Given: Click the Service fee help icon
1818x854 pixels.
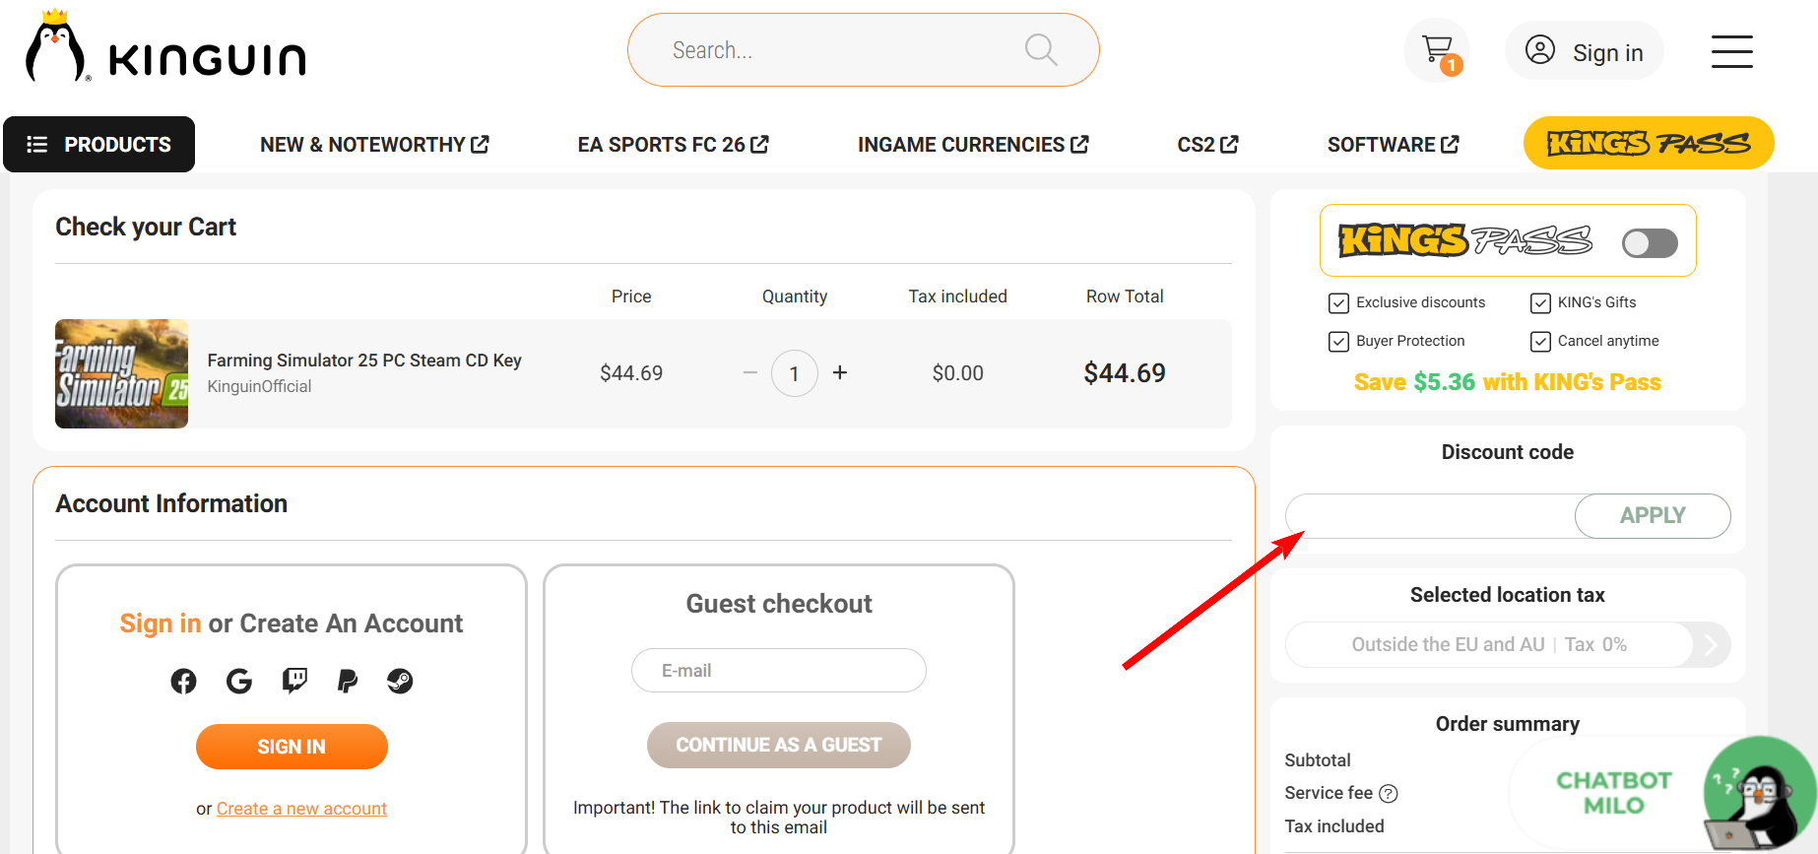Looking at the screenshot, I should pos(1389,794).
